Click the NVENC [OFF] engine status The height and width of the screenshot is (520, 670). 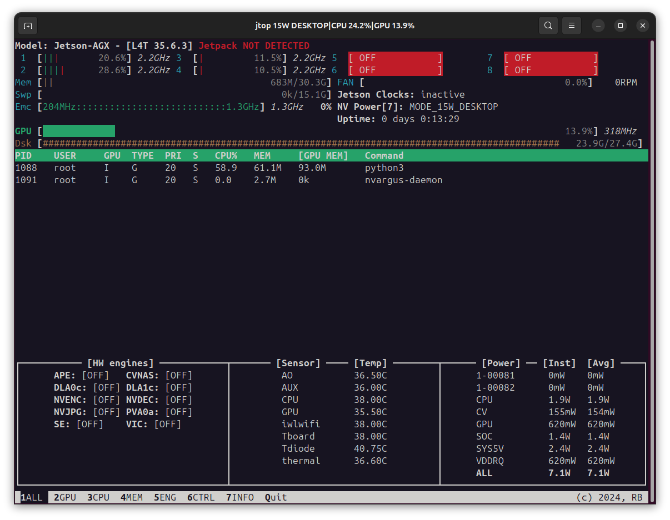coord(87,400)
